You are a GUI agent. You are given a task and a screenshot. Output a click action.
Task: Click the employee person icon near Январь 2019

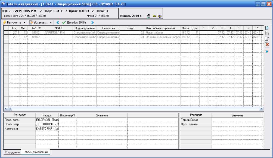[x=149, y=16]
